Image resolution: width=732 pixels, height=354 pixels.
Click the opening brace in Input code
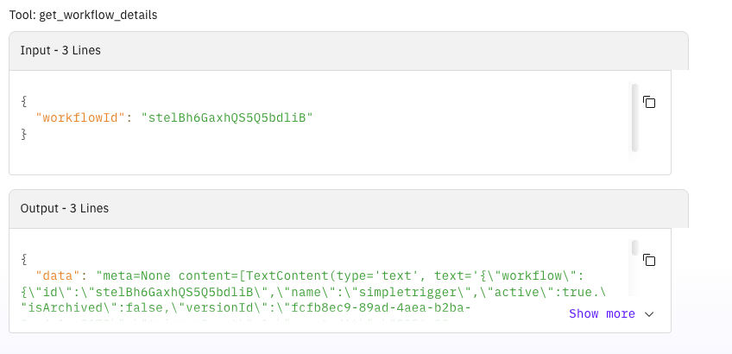(24, 101)
